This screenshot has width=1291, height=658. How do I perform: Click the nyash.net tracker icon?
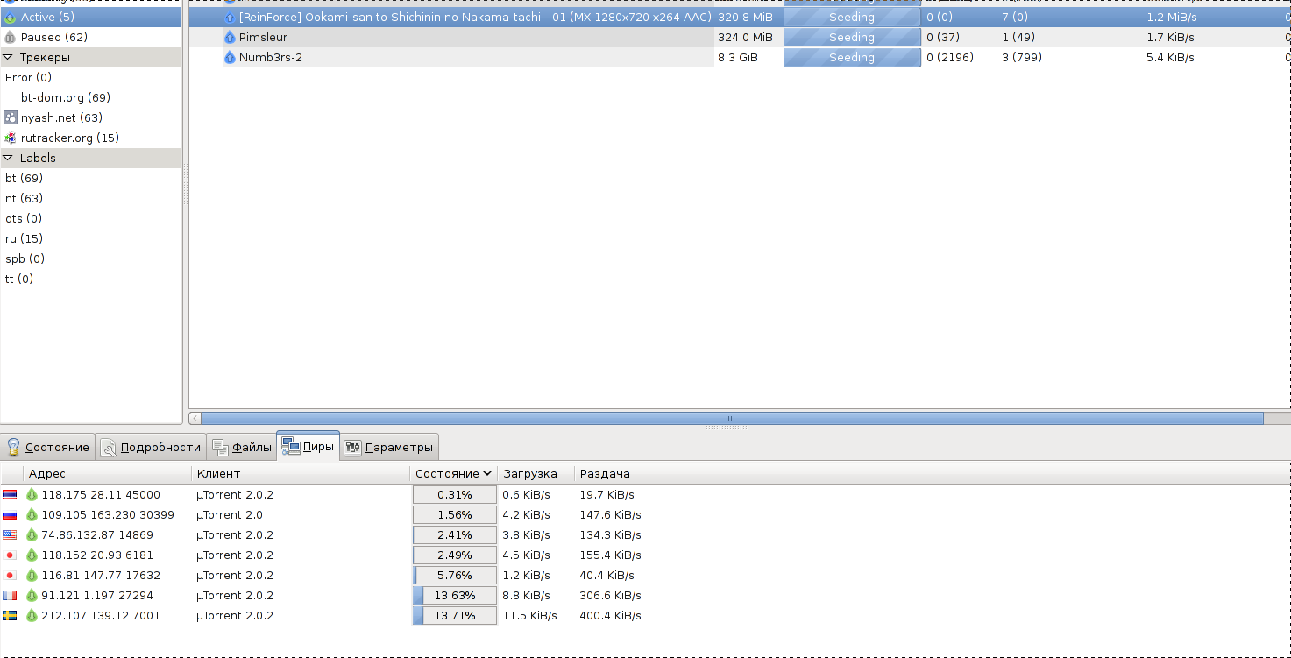(11, 117)
